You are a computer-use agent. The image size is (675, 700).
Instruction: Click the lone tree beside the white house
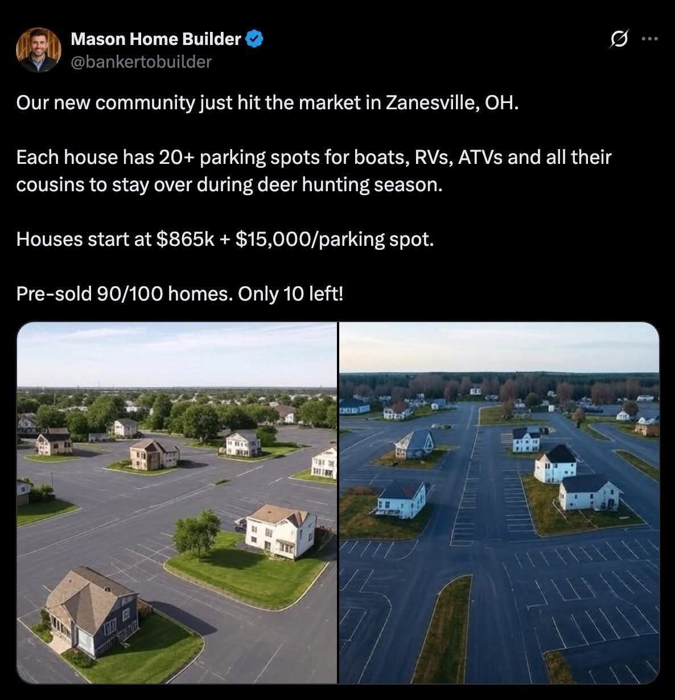(196, 532)
